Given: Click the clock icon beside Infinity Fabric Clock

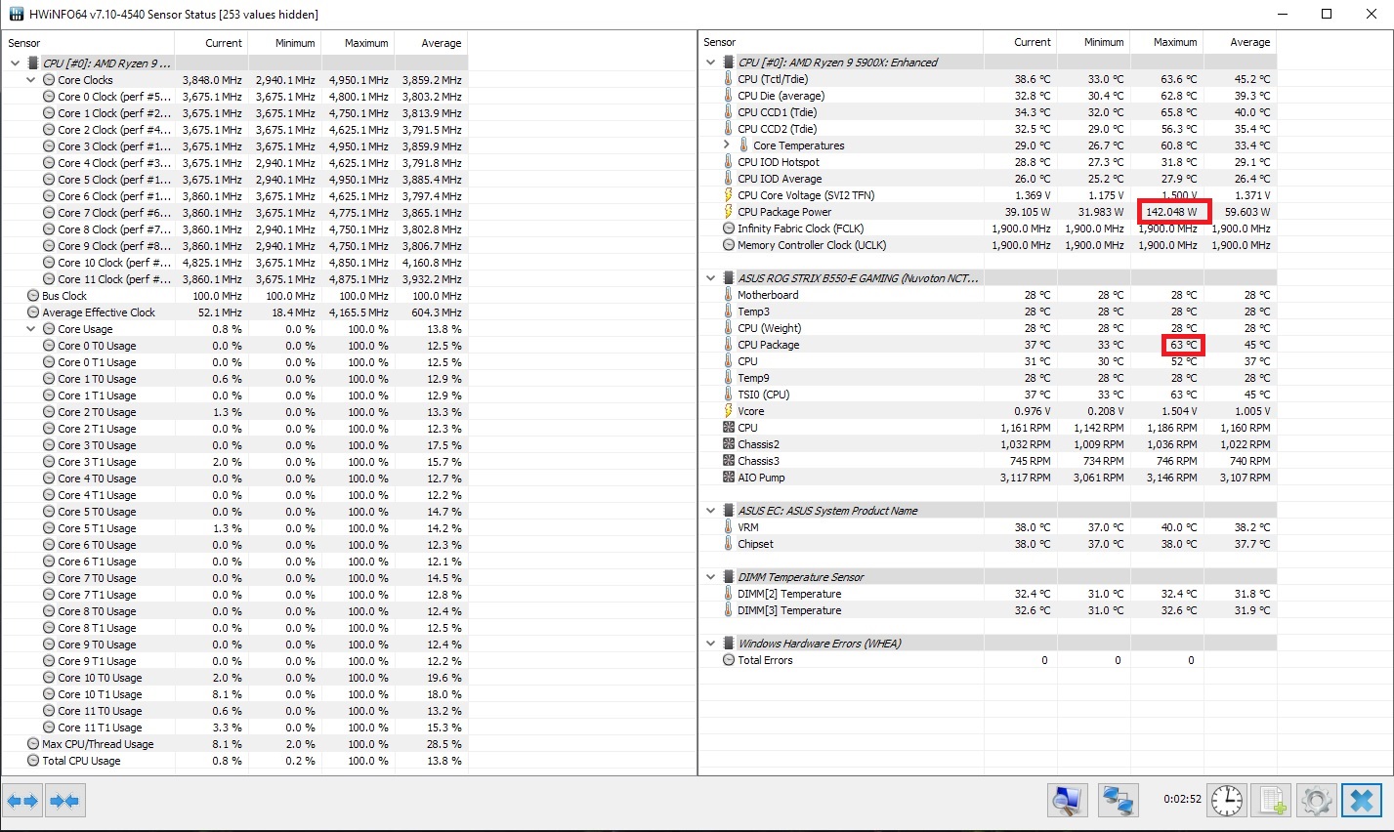Looking at the screenshot, I should pos(728,229).
